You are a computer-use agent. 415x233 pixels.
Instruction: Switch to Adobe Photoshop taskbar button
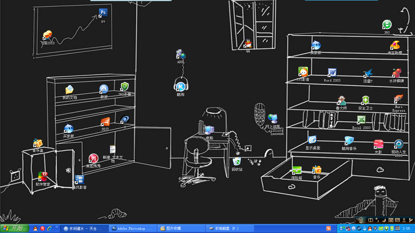click(x=132, y=228)
